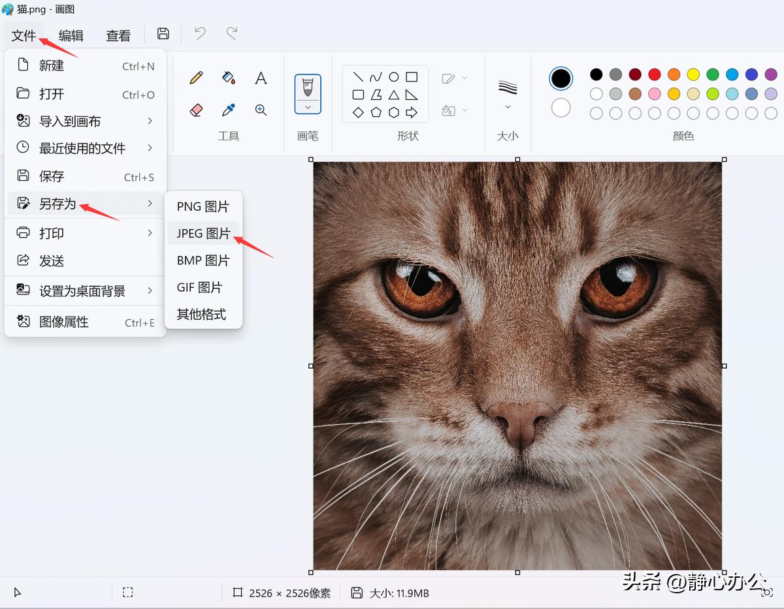Screen dimensions: 784x609
Task: Activate the Color picker eyedropper tool
Action: 228,110
